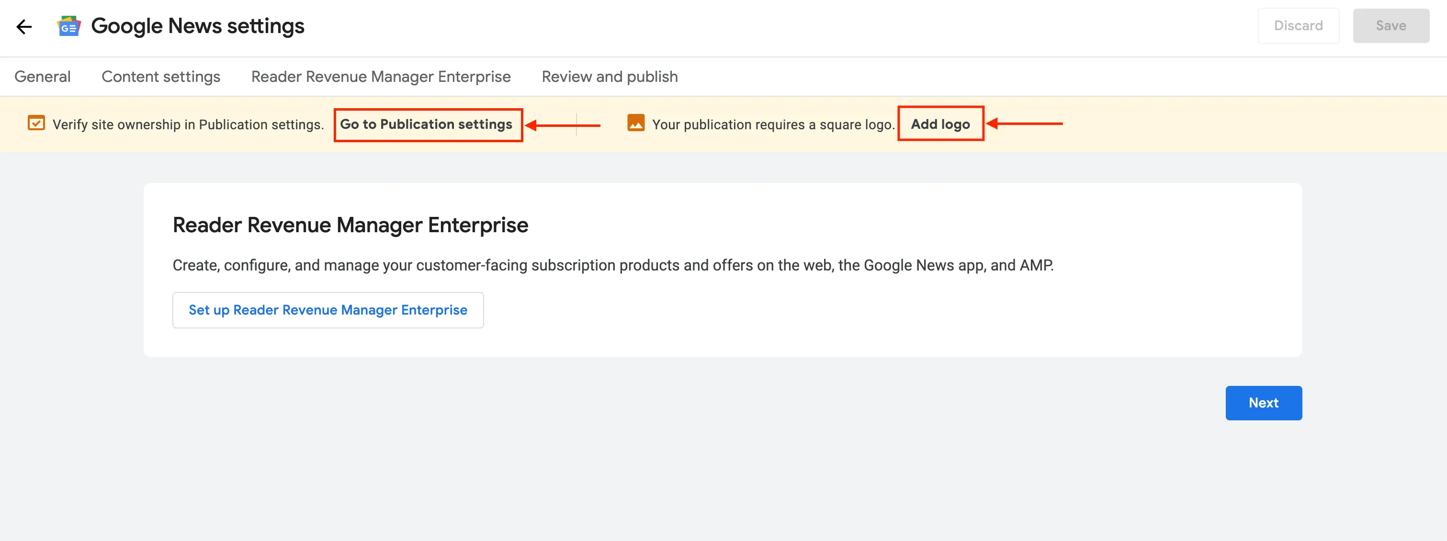This screenshot has width=1447, height=541.
Task: Open the General tab
Action: click(43, 77)
